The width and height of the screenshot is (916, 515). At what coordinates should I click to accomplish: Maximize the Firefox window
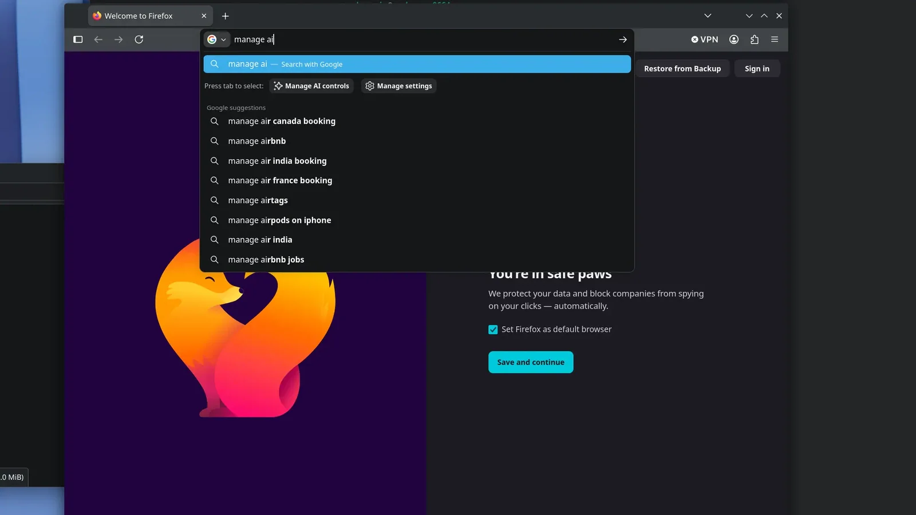tap(764, 16)
